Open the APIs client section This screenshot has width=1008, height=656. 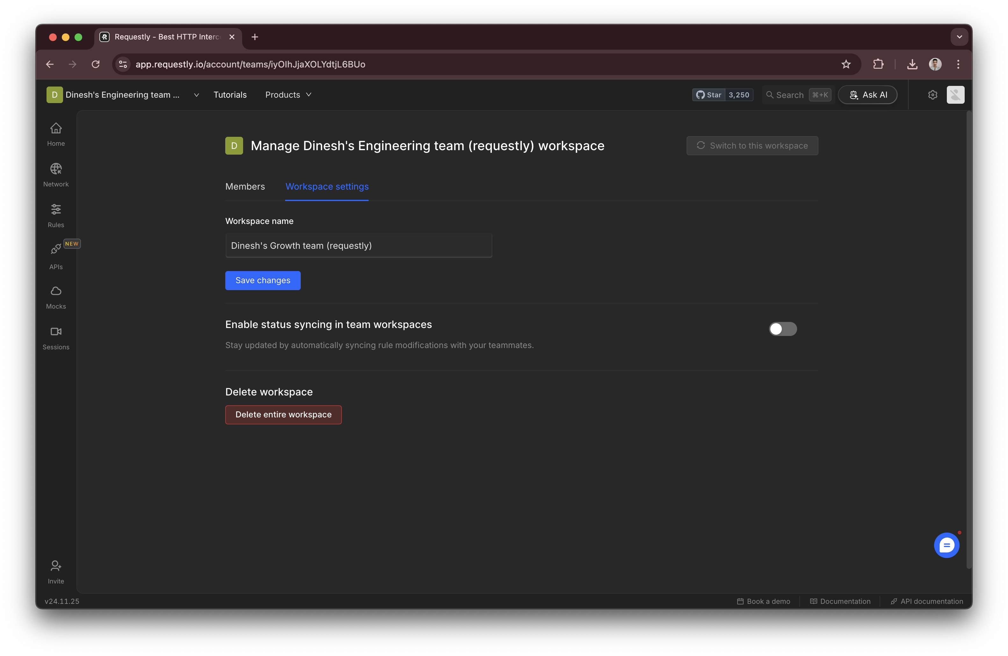pyautogui.click(x=56, y=256)
